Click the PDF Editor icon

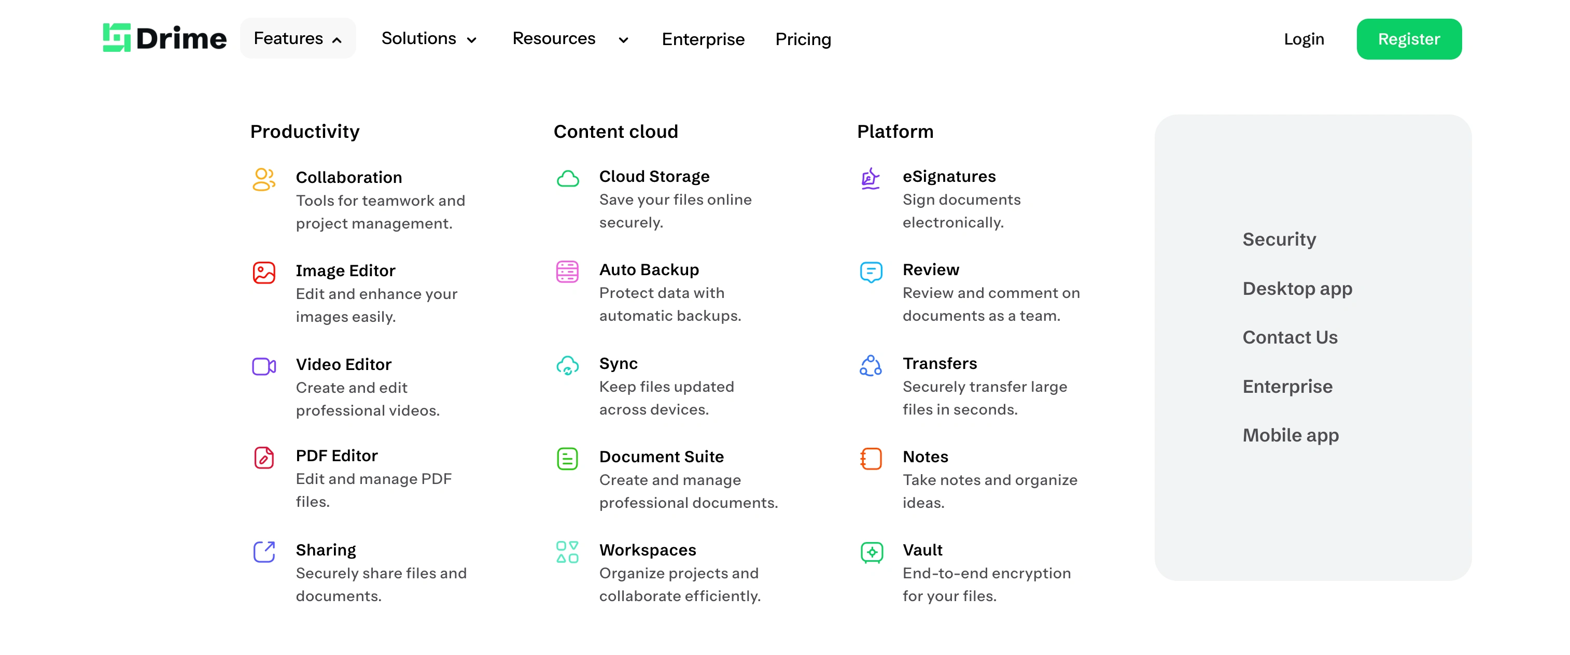(x=264, y=458)
